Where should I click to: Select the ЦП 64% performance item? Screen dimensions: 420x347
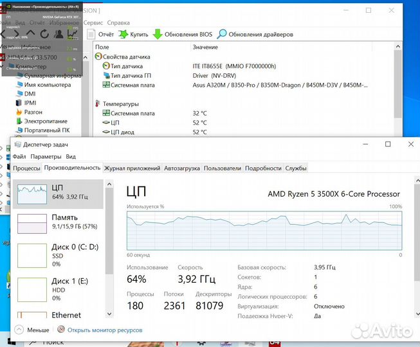coord(58,194)
